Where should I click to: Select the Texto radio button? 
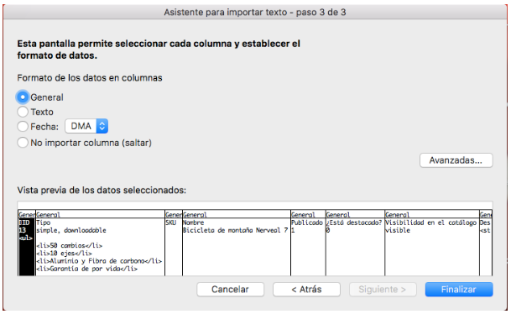click(23, 112)
